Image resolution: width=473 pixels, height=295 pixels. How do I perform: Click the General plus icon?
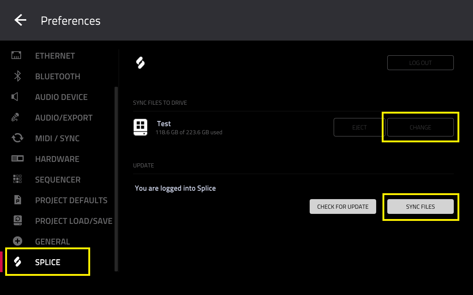tap(17, 241)
